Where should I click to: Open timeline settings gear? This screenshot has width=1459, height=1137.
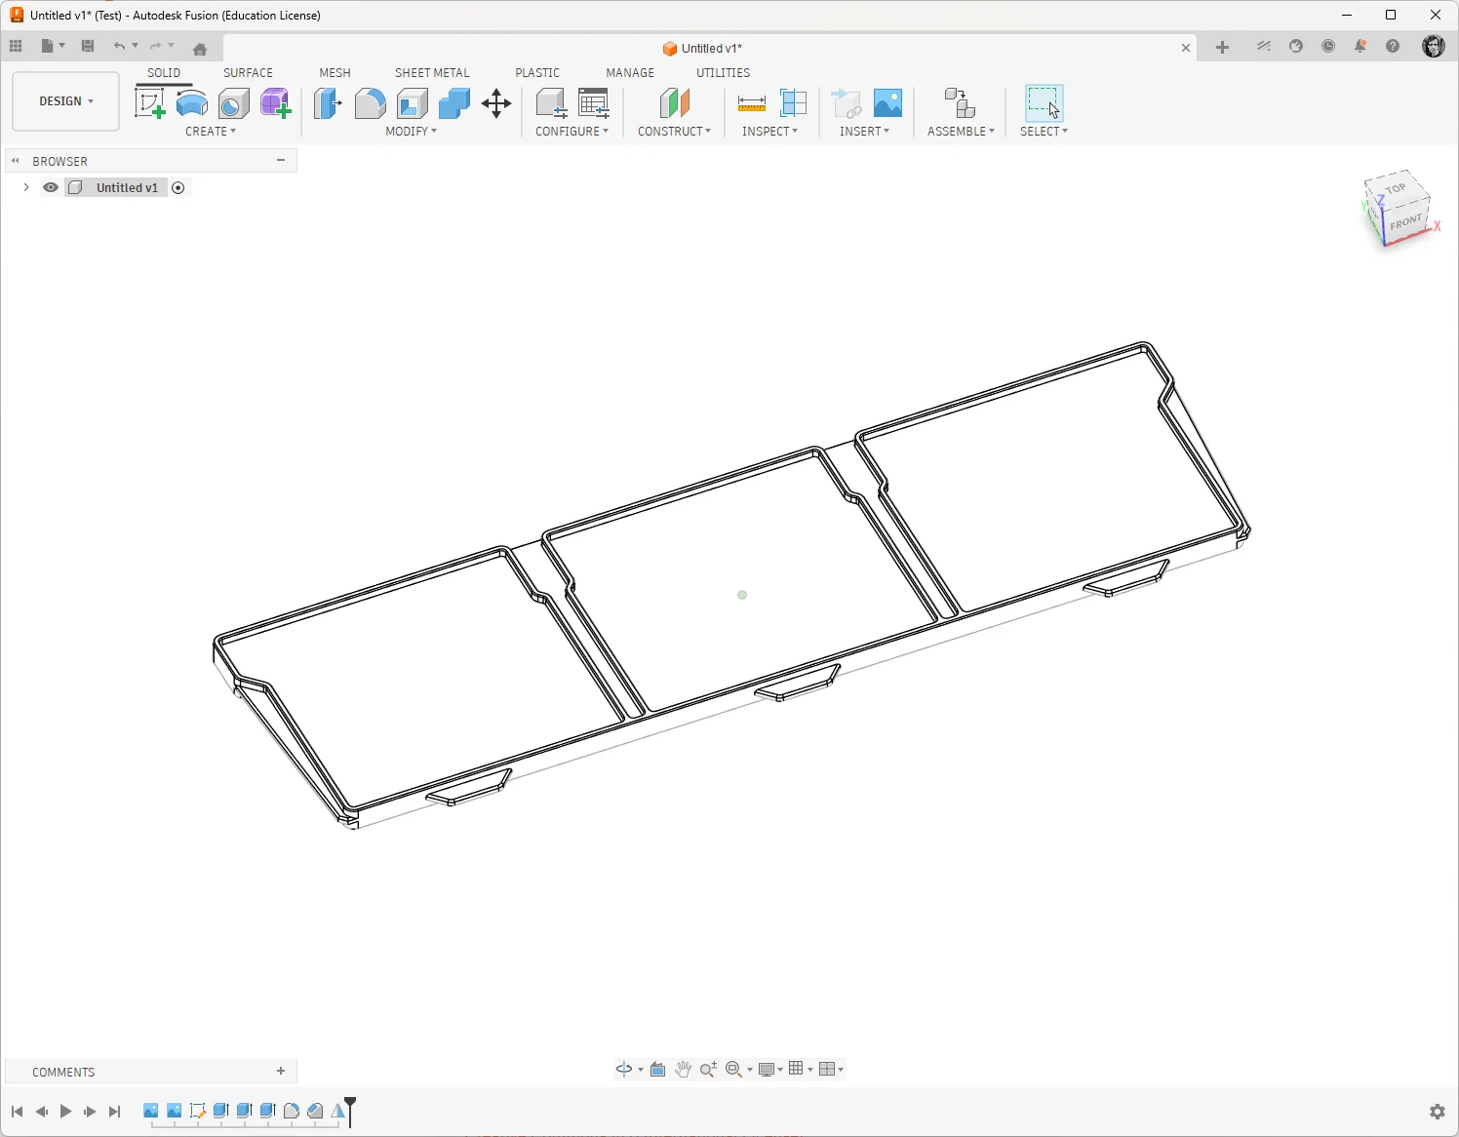(1437, 1112)
